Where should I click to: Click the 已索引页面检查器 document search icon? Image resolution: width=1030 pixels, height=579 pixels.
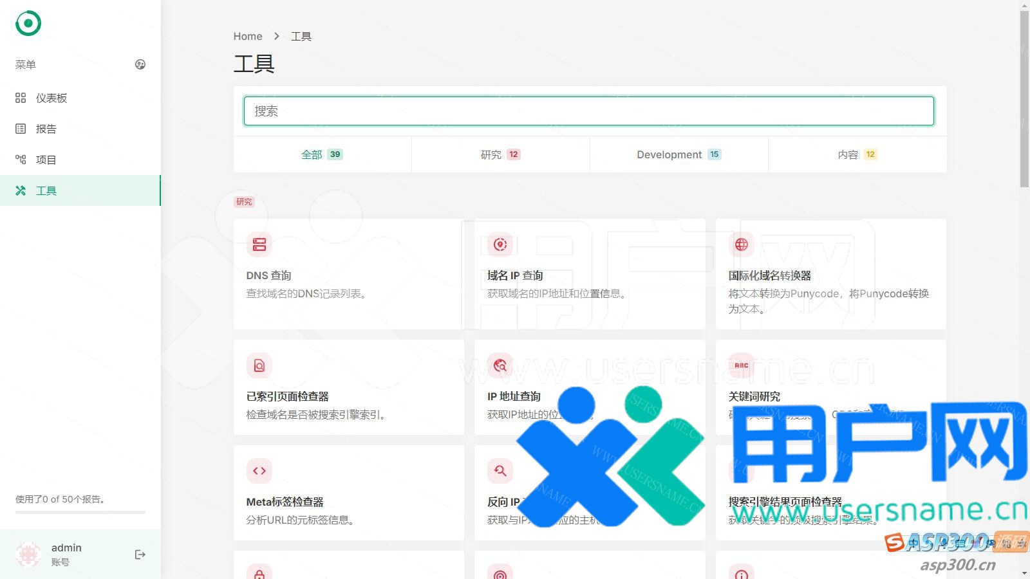click(x=259, y=365)
